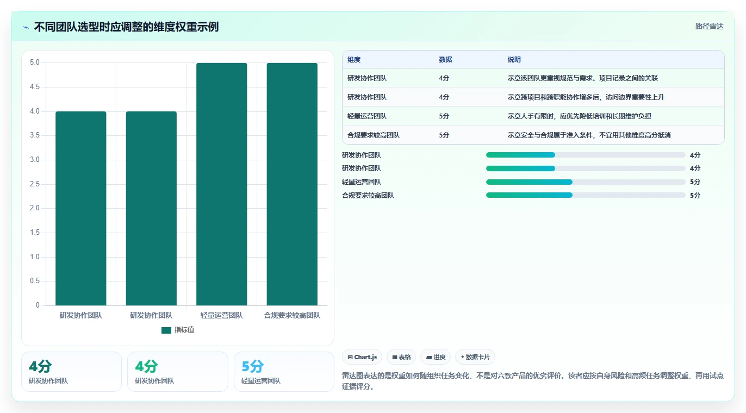Click the 轻量运营团队 x-axis label
746x413 pixels.
click(x=222, y=315)
